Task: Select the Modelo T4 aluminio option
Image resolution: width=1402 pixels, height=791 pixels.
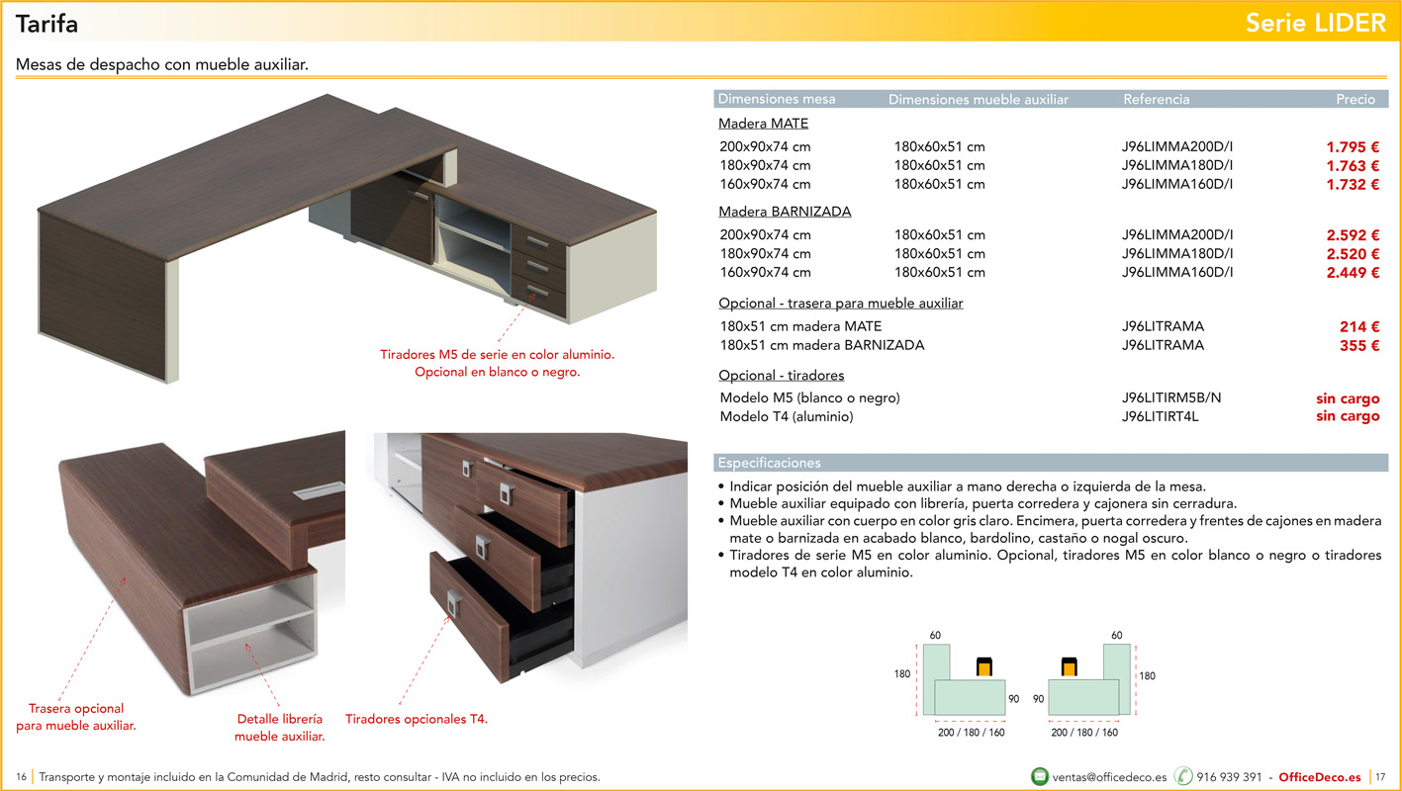Action: pyautogui.click(x=787, y=415)
